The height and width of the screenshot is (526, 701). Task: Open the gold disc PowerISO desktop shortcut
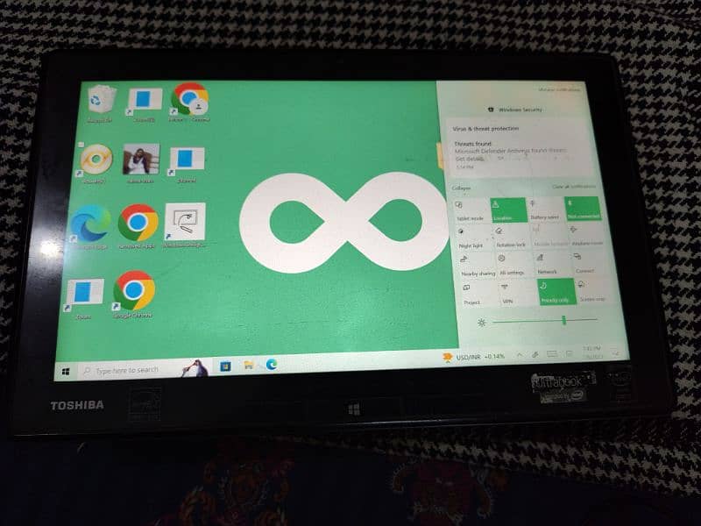click(96, 160)
